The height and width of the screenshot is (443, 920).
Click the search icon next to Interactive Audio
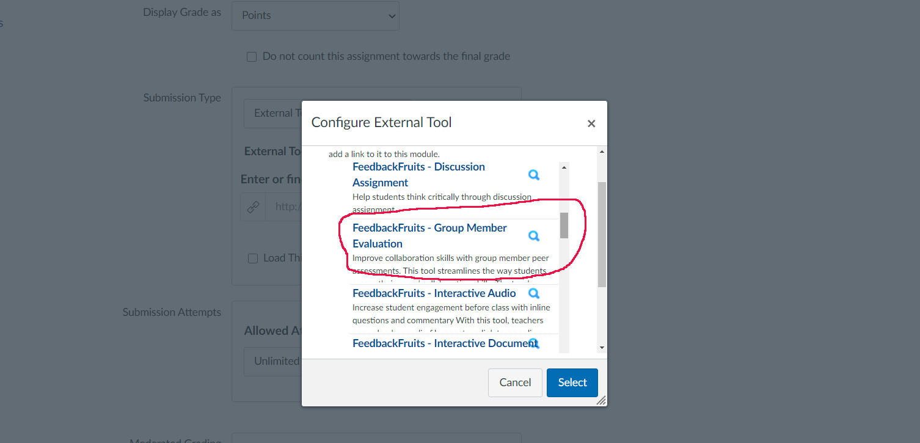coord(534,294)
